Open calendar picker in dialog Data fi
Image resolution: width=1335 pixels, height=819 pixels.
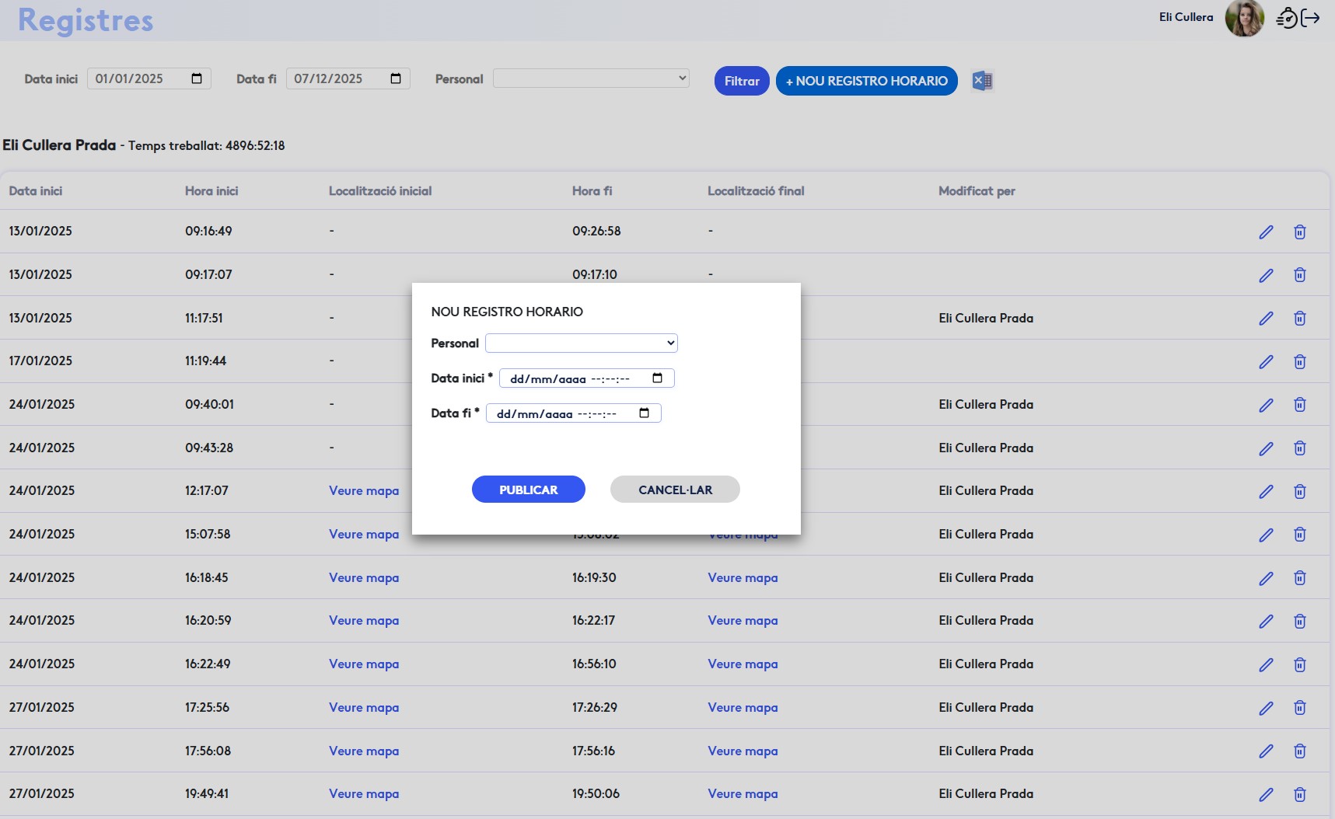coord(644,413)
